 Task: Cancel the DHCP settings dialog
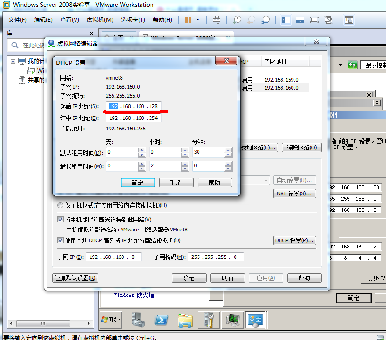176,183
